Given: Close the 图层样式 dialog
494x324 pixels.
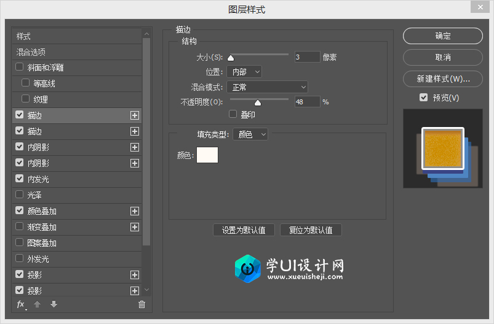Looking at the screenshot, I should (480, 7).
